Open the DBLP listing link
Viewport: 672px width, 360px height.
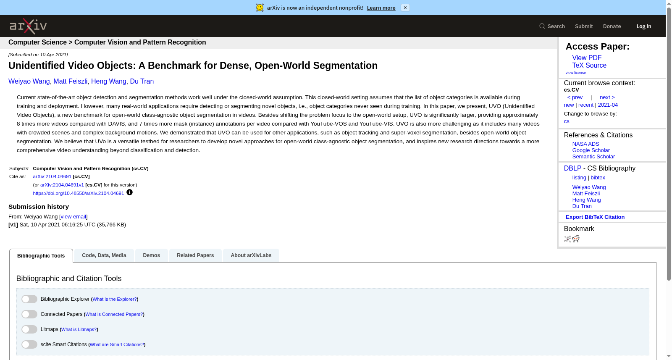[x=579, y=178]
